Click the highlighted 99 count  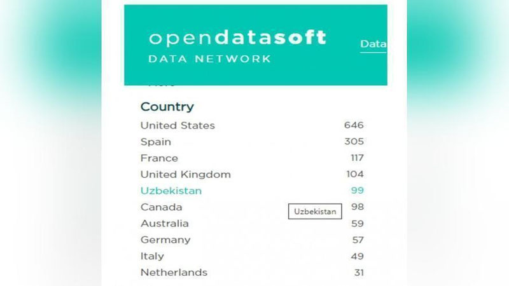tap(357, 191)
